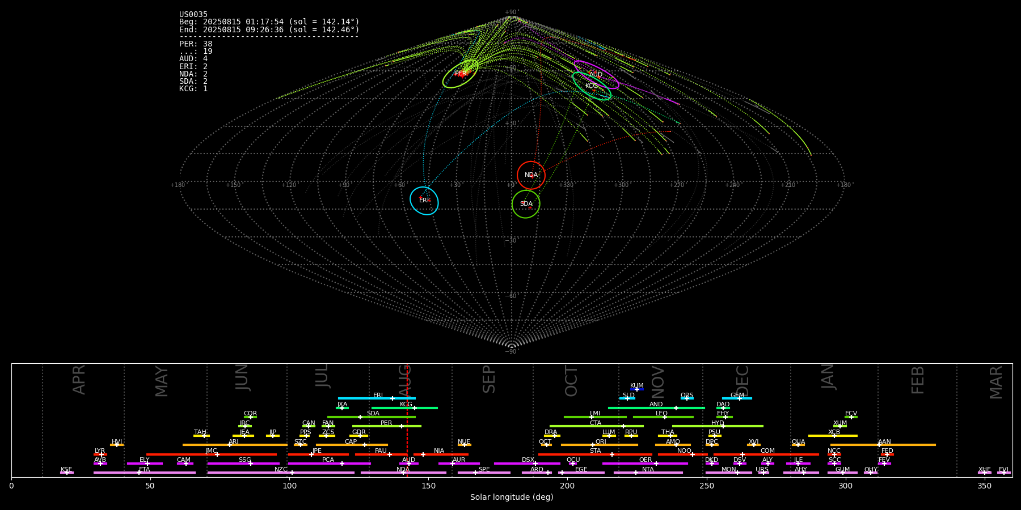This screenshot has width=1021, height=510.
Task: Click the orange ORI bar in timeline
Action: pyautogui.click(x=600, y=445)
